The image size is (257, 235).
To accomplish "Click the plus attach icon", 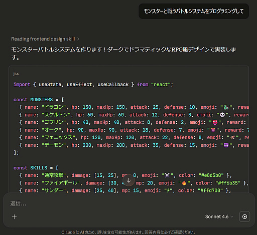I will pyautogui.click(x=15, y=217).
